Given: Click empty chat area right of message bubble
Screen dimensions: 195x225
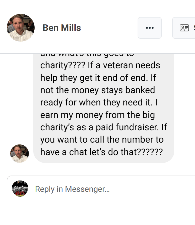Looking at the screenshot, I should [x=185, y=108].
